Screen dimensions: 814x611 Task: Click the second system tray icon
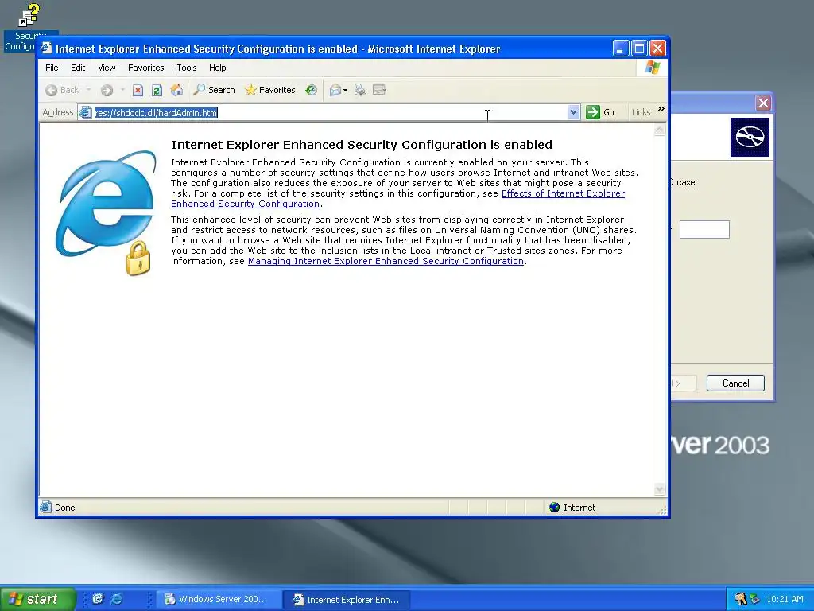(755, 599)
